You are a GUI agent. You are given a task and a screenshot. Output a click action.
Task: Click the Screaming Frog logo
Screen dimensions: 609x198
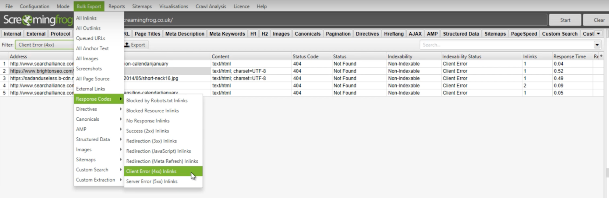click(37, 20)
